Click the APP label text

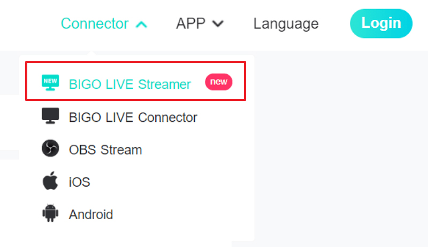point(190,24)
